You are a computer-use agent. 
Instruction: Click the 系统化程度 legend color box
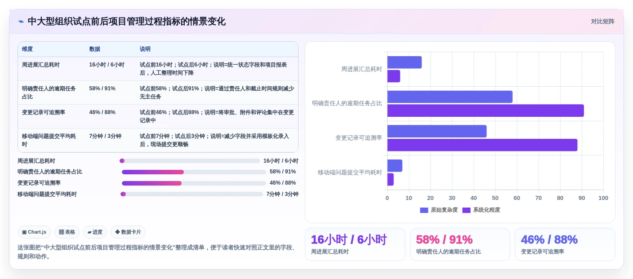pyautogui.click(x=466, y=210)
